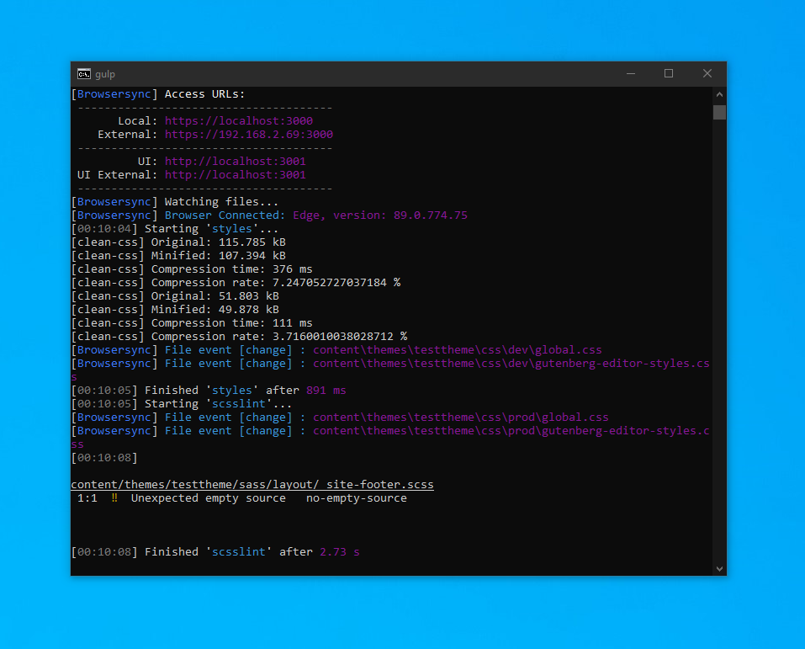Click the prod\gutenberg-editor-styles path
805x649 pixels.
click(x=511, y=431)
